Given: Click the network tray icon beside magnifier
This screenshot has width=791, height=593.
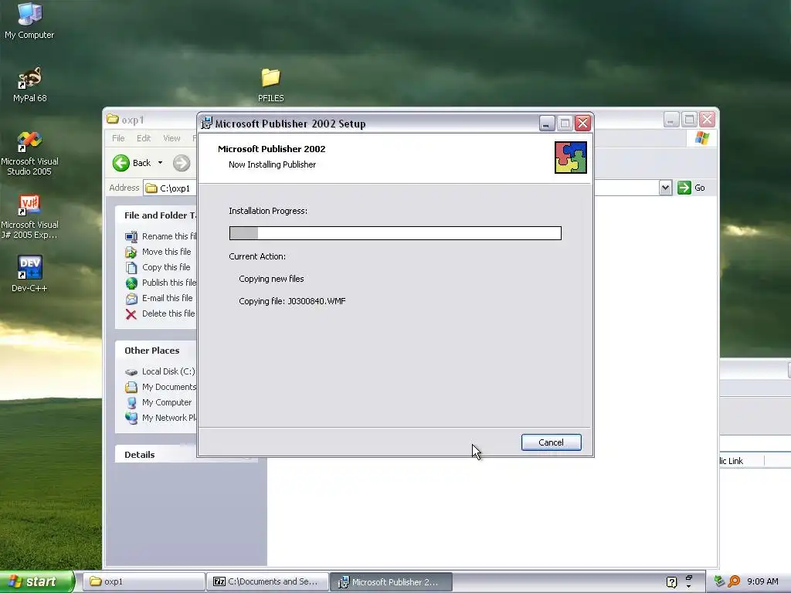Looking at the screenshot, I should click(719, 581).
